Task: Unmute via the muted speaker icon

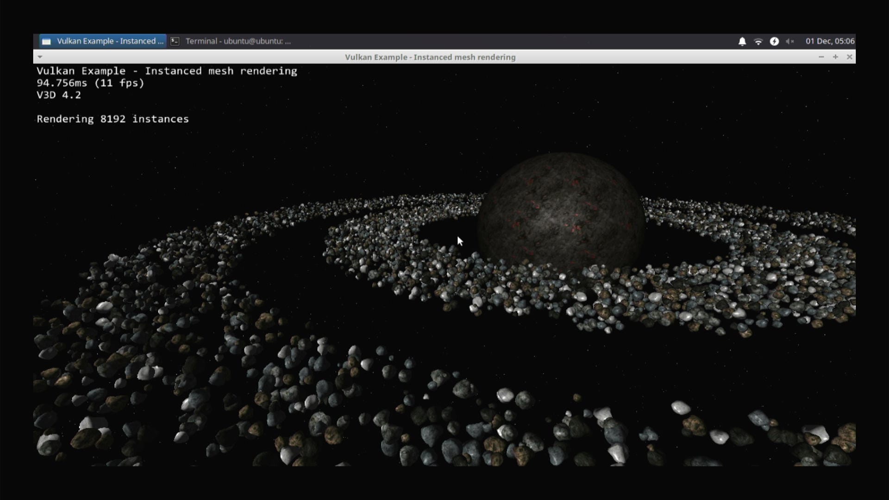Action: [790, 41]
